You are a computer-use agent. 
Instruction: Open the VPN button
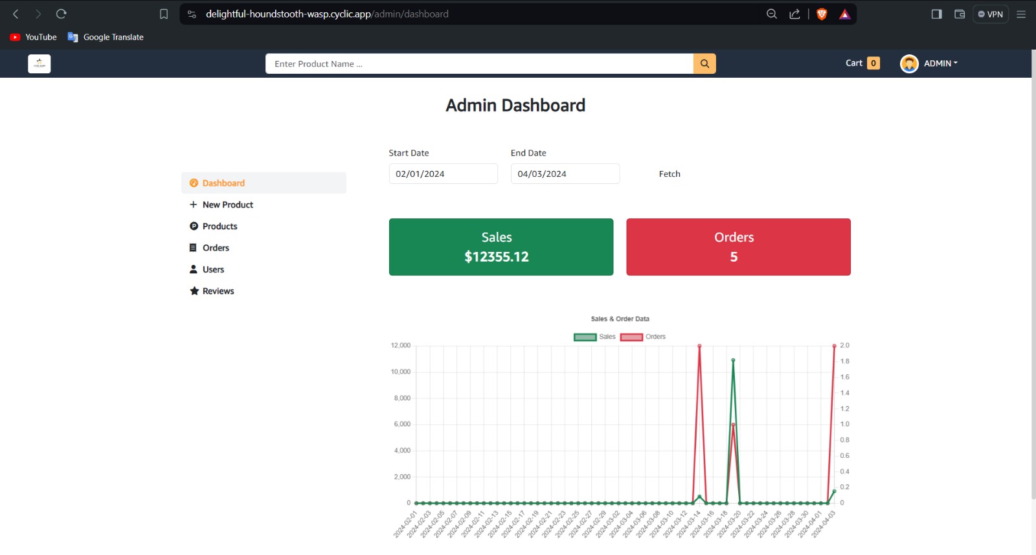pos(991,14)
